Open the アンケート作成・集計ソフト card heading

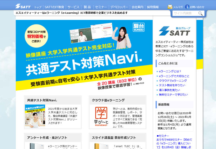click(x=47, y=137)
